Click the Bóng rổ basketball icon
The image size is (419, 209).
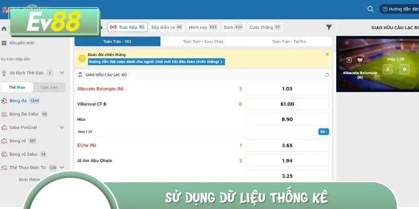pos(4,141)
